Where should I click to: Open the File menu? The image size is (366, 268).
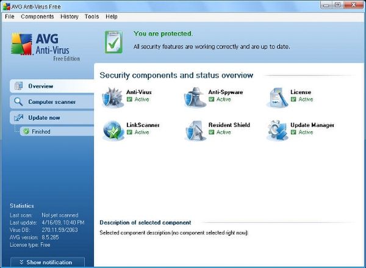coord(10,16)
